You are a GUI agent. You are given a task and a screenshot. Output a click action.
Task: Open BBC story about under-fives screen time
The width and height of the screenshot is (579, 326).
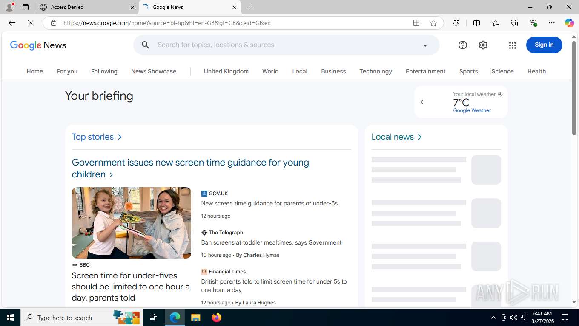click(x=131, y=287)
